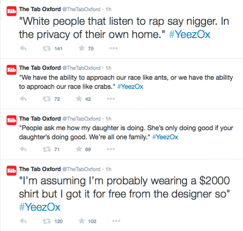The height and width of the screenshot is (231, 243).
Task: Reply to the tweet about rap listeners
Action: point(23,48)
